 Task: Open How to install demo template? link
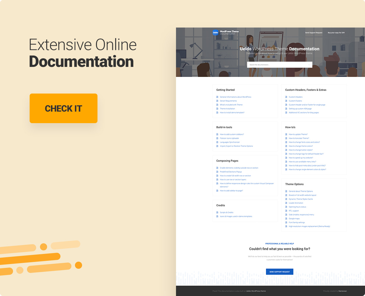click(x=232, y=112)
